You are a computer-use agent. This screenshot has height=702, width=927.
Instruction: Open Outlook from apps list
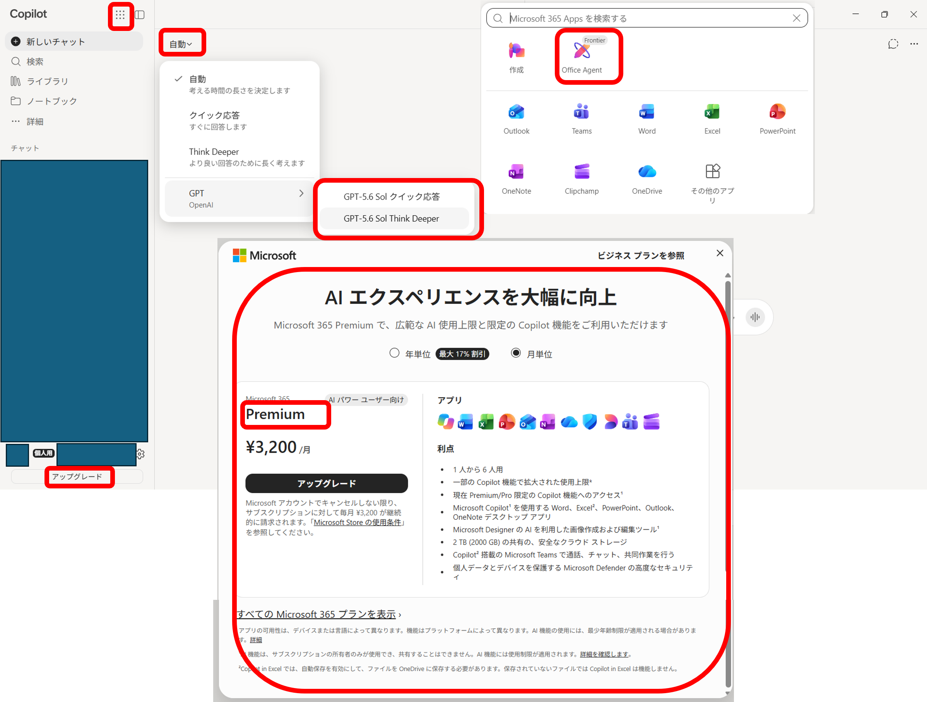[x=516, y=119]
